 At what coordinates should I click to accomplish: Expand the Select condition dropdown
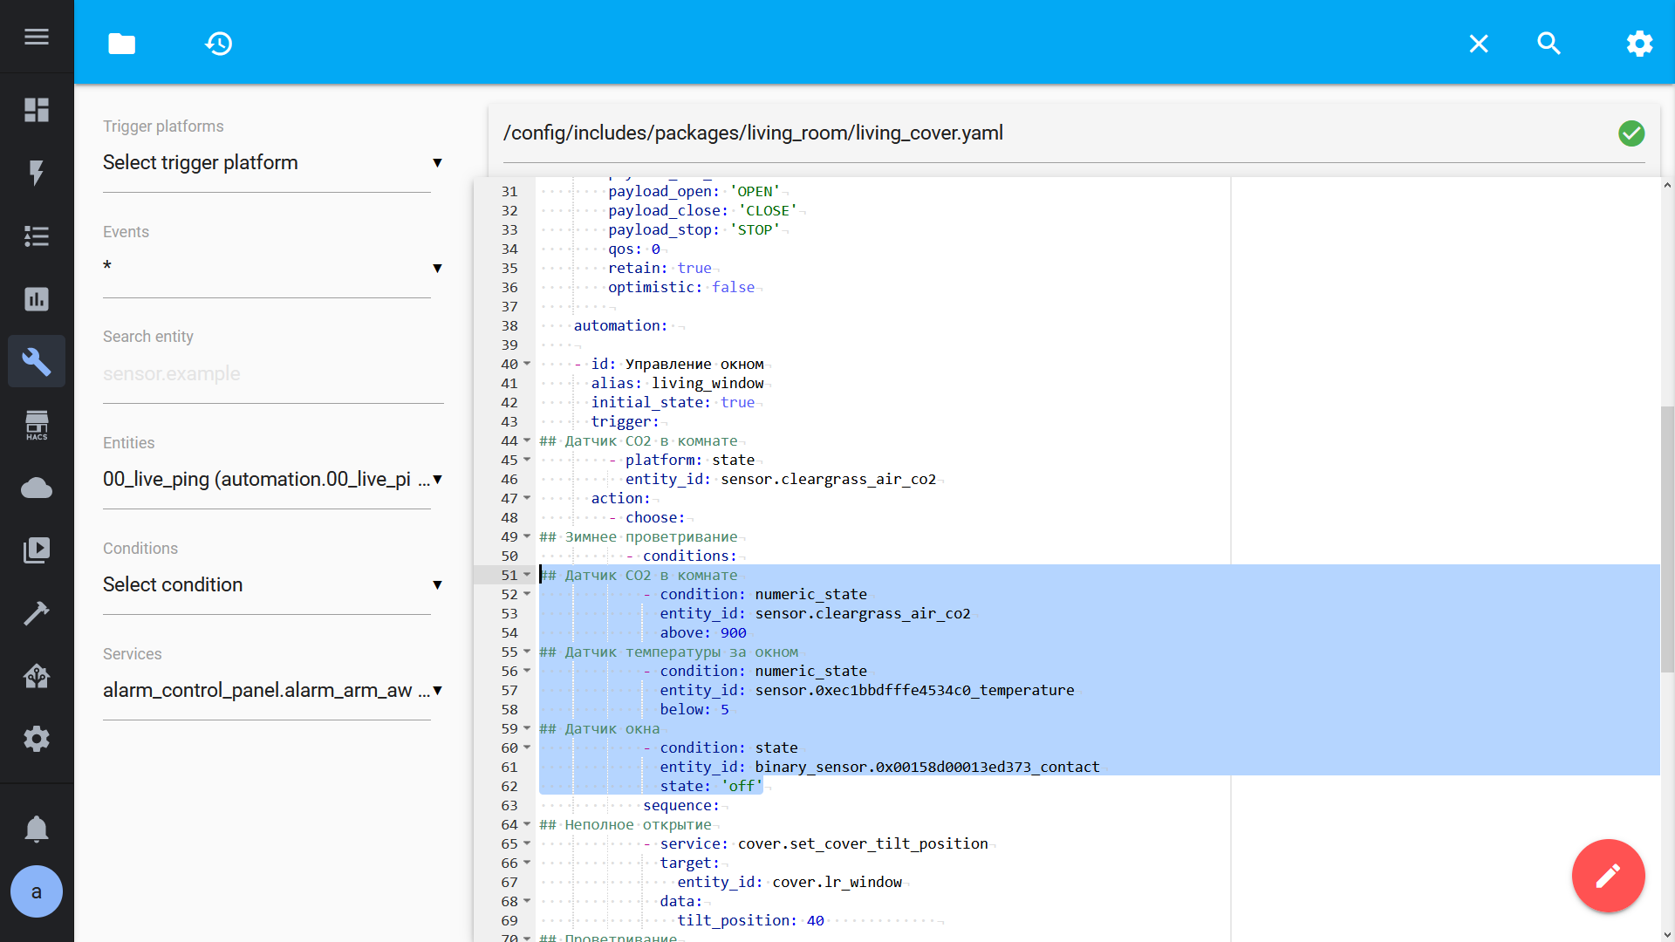[272, 584]
